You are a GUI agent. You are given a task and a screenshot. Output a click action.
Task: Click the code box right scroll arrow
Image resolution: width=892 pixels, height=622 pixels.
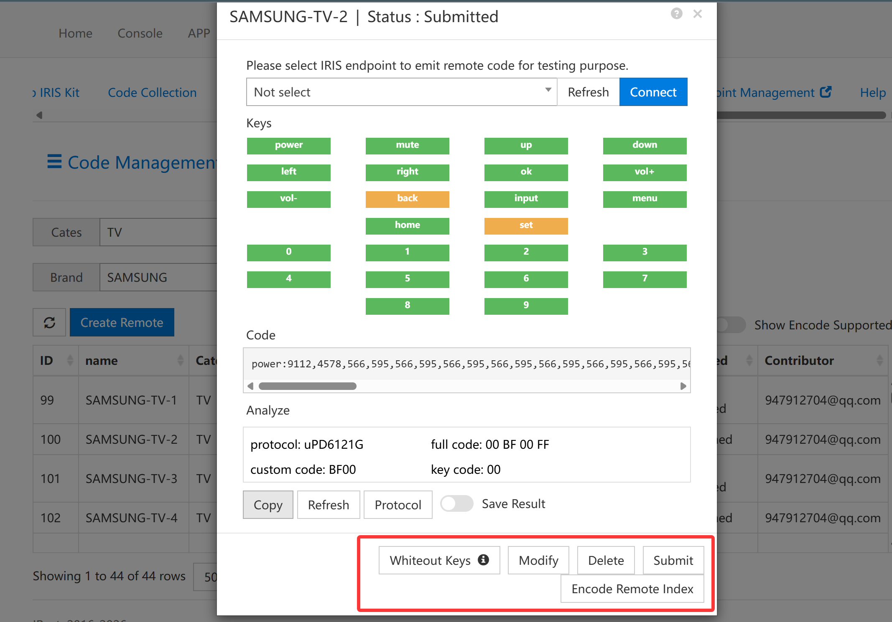pyautogui.click(x=683, y=386)
